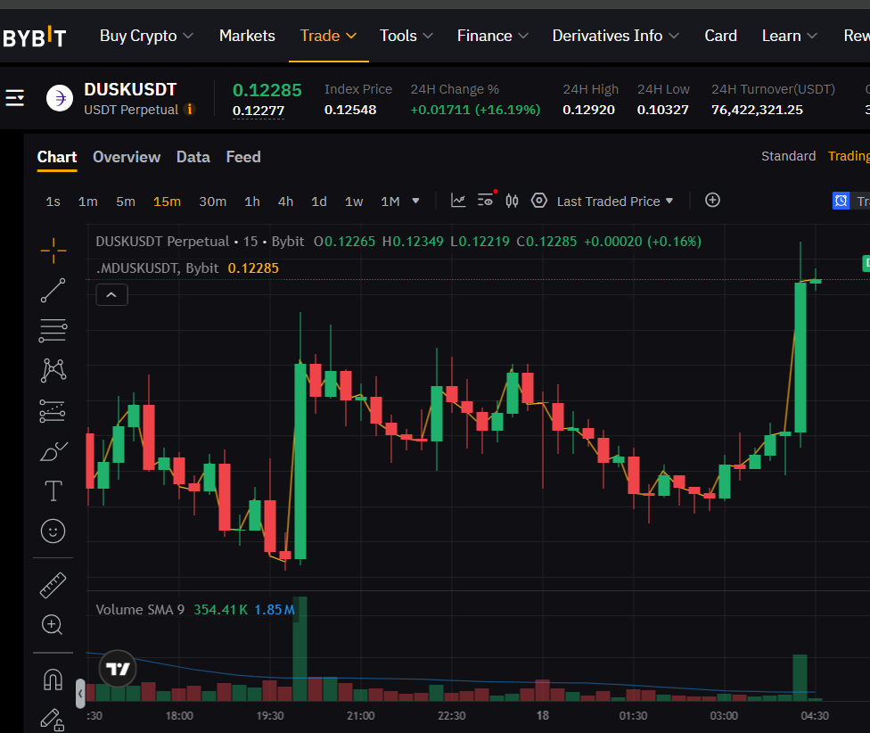Switch to the Chart tab
The height and width of the screenshot is (733, 870).
[x=57, y=157]
